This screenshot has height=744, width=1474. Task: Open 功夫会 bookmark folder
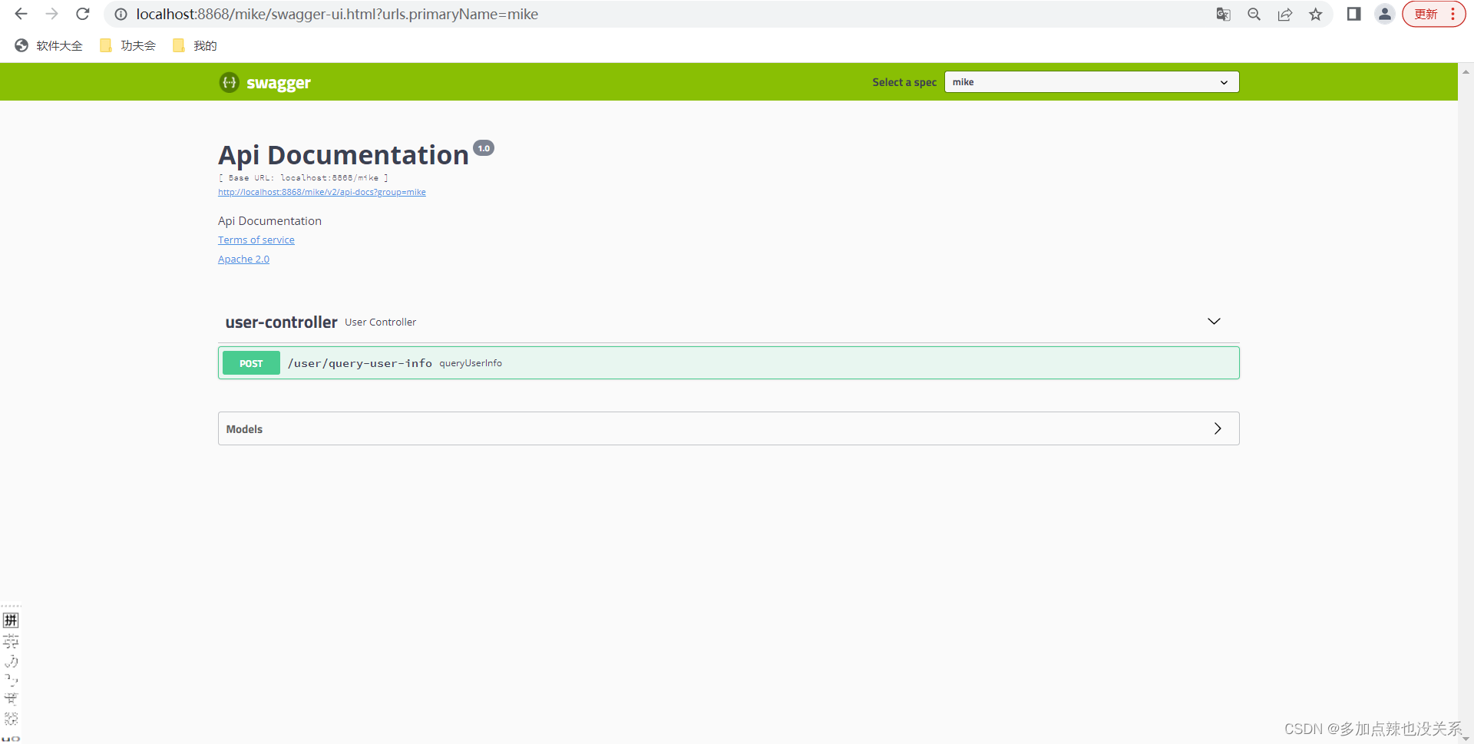pyautogui.click(x=127, y=46)
